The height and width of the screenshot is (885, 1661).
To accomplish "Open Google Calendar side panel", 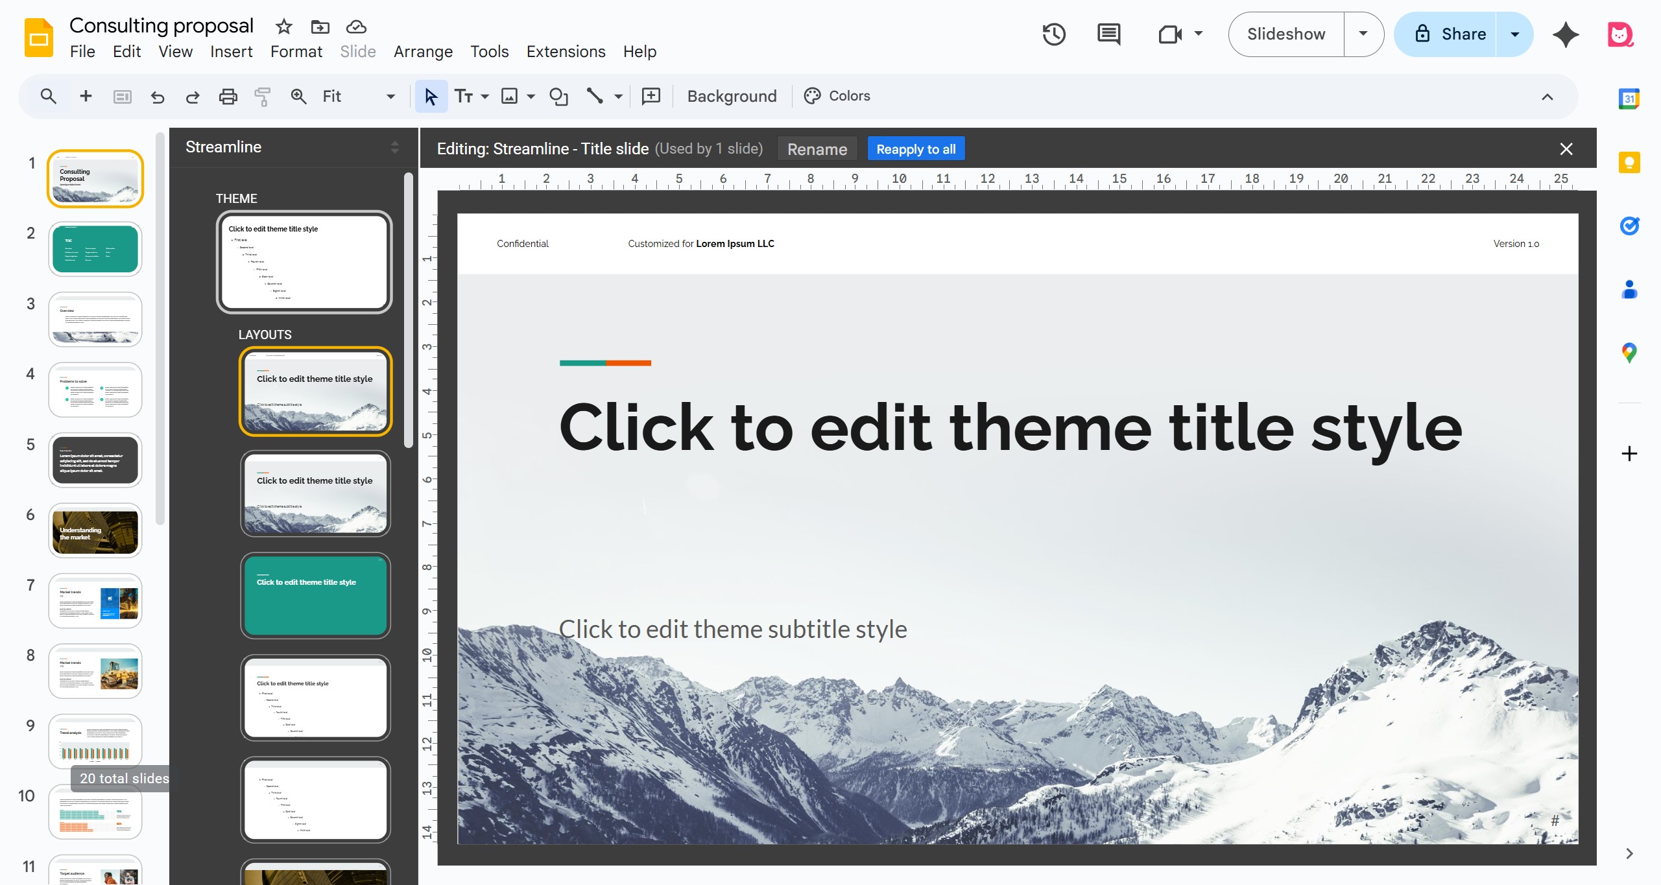I will pyautogui.click(x=1629, y=99).
